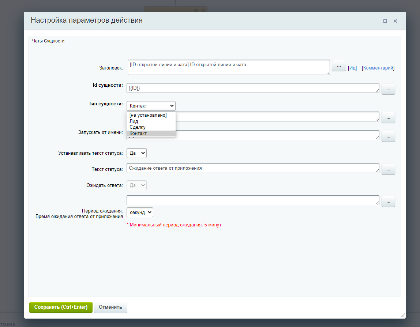Click into the Id сущности input field
Viewport: 420px width, 327px height.
tap(252, 88)
